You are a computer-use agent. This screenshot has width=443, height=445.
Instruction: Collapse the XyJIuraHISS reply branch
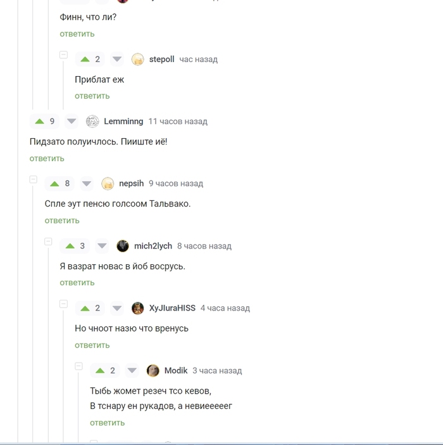pyautogui.click(x=63, y=304)
